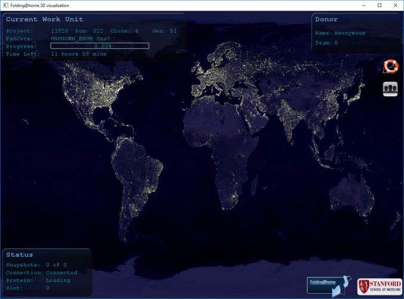The height and width of the screenshot is (299, 404).
Task: Click the Team number value
Action: point(336,43)
